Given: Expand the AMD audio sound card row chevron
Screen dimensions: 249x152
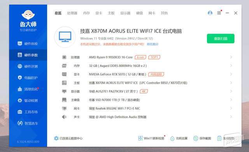Looking at the screenshot, I should (x=231, y=117).
